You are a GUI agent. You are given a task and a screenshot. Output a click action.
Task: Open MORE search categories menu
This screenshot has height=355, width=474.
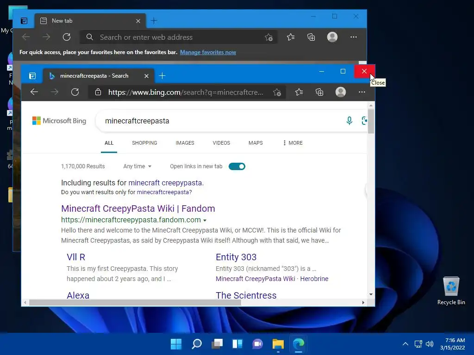click(293, 143)
